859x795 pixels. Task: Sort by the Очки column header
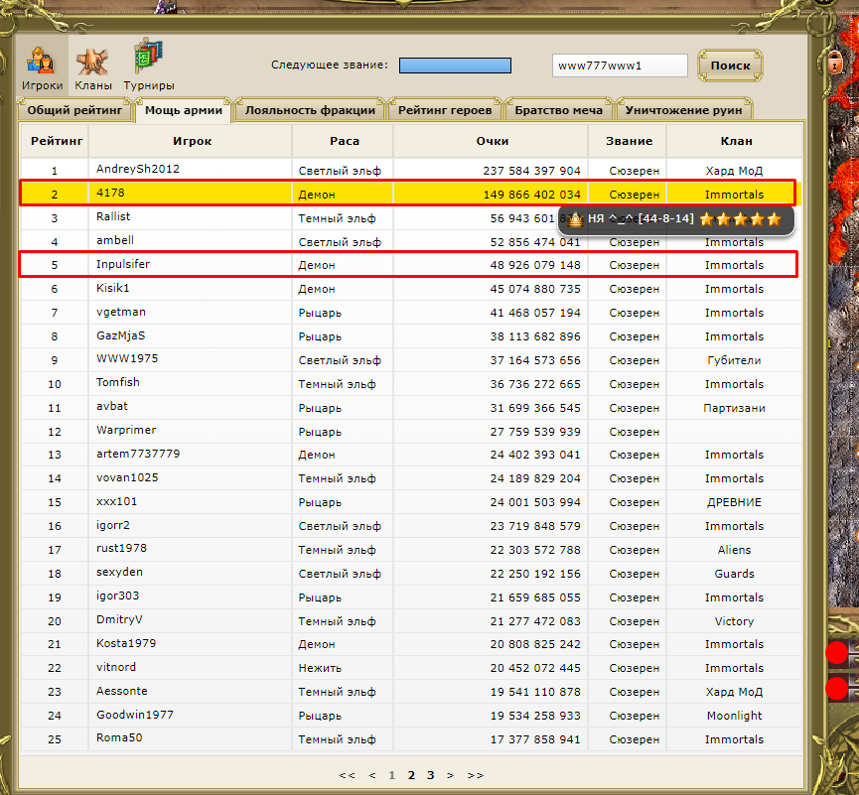point(492,141)
